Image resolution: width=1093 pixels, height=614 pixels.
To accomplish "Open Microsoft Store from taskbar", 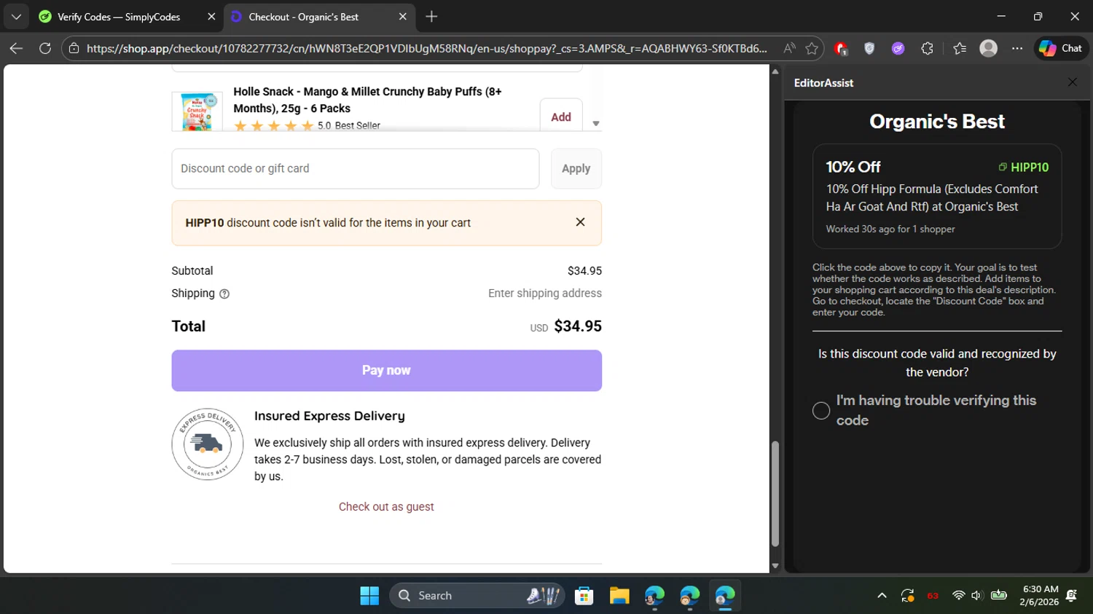I will [584, 596].
